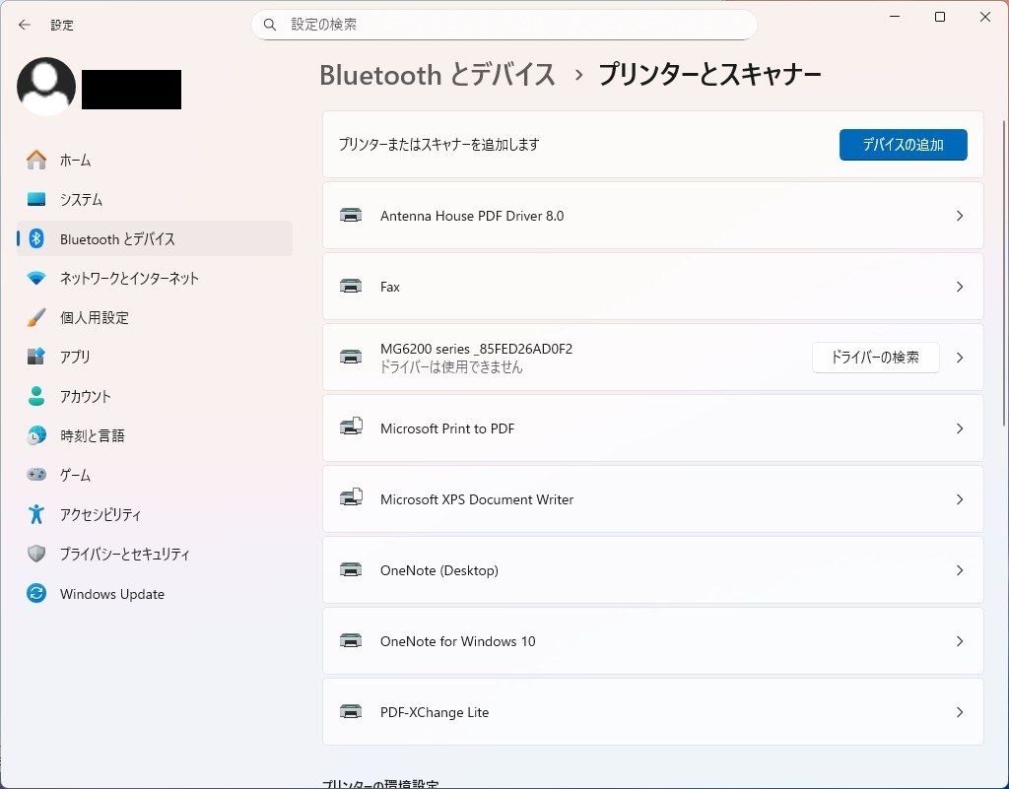Click the network Wi-Fi icon

[x=36, y=278]
